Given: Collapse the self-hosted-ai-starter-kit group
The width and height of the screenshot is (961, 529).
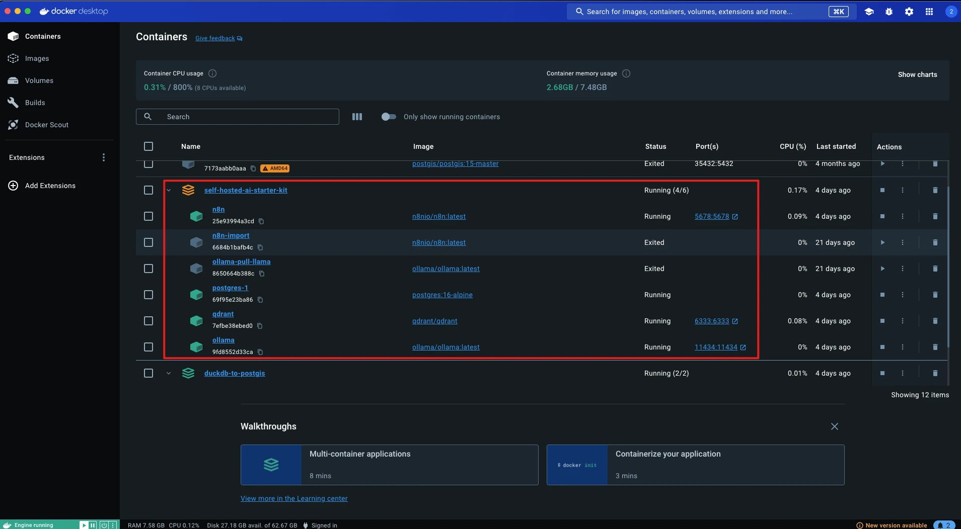Looking at the screenshot, I should pyautogui.click(x=169, y=190).
